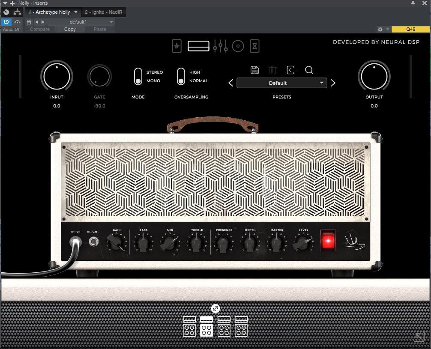This screenshot has width=431, height=349.
Task: Toggle plugin power bypass button
Action: [6, 22]
